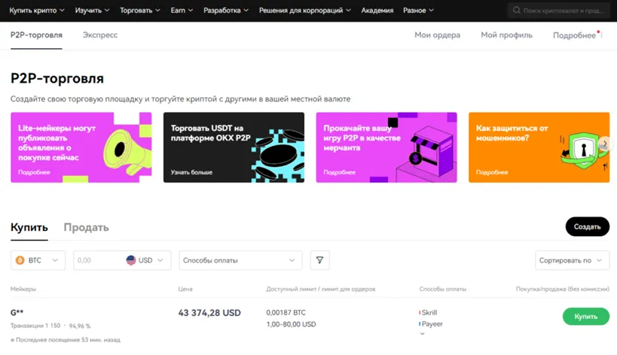Screen dimensions: 617x355
Task: Expand more payment methods chevron
Action: [x=422, y=334]
